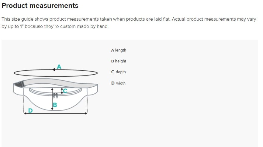
Task: Click the arrowhead on the length oval
Action: click(x=54, y=69)
